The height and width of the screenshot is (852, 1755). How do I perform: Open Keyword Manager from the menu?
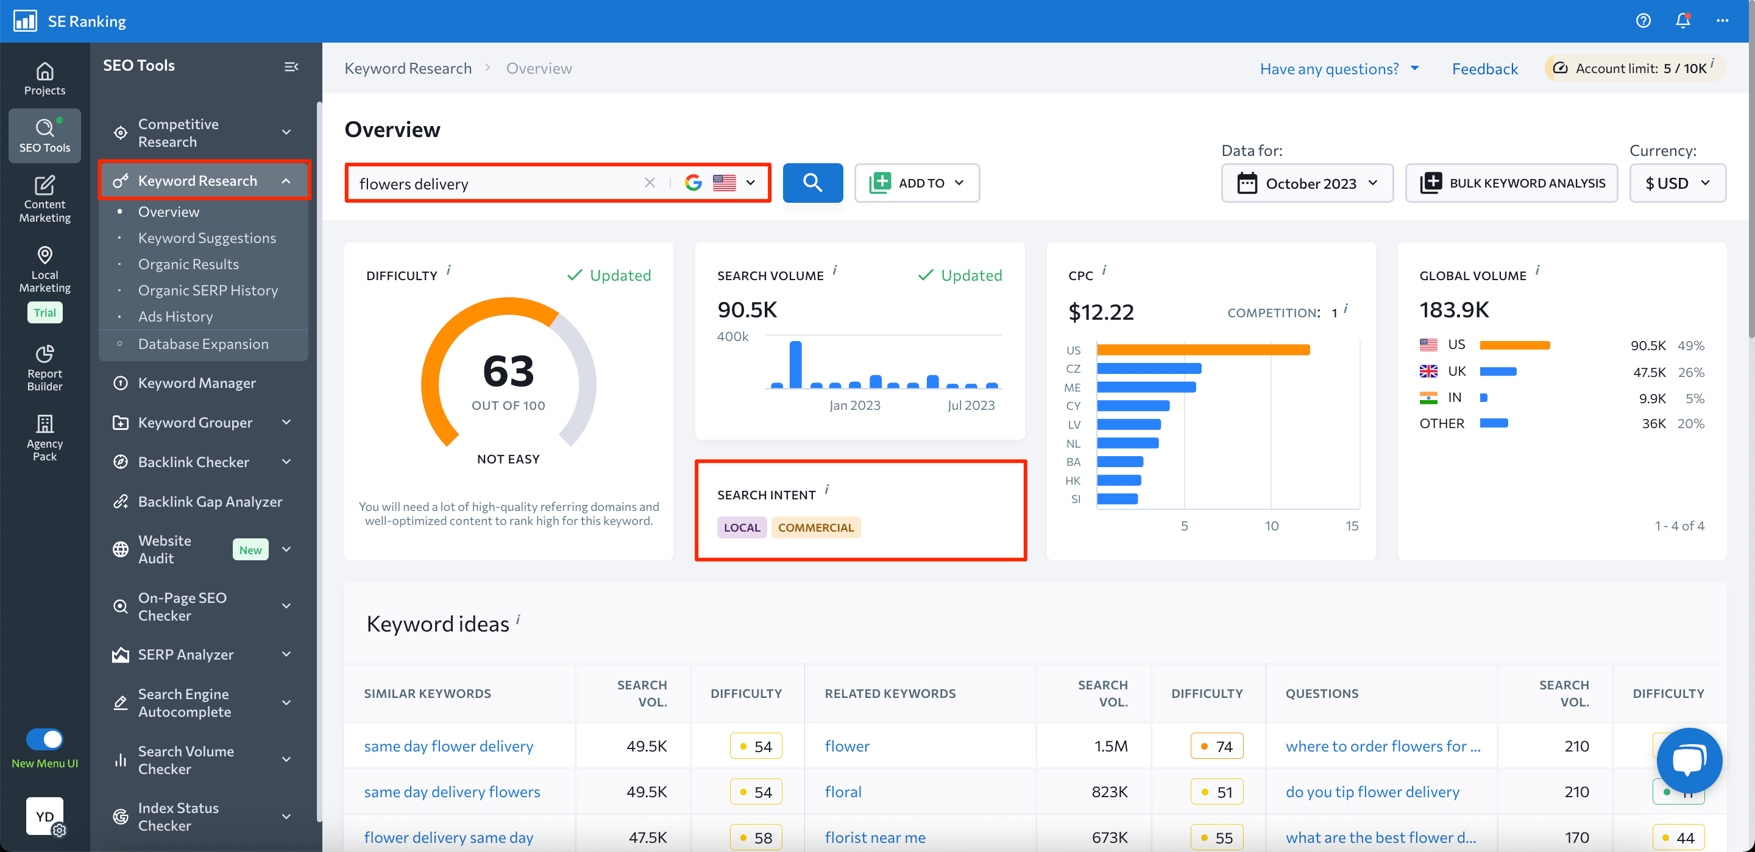coord(197,382)
